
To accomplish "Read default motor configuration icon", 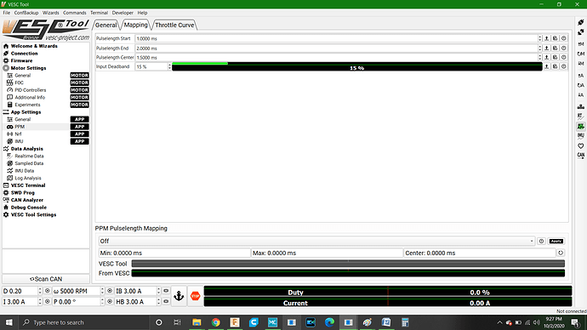I will tap(581, 54).
